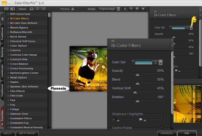
Task: Open the Stylizing side tab
Action: (2, 52)
